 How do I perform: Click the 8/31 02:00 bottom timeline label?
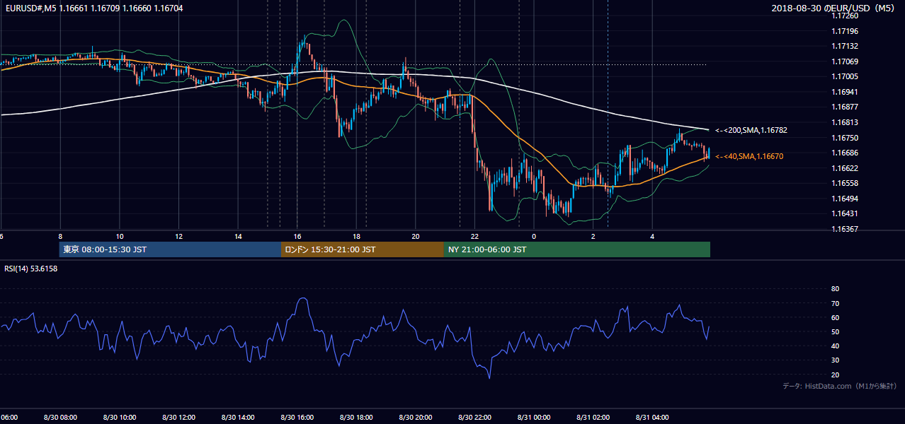click(x=593, y=417)
